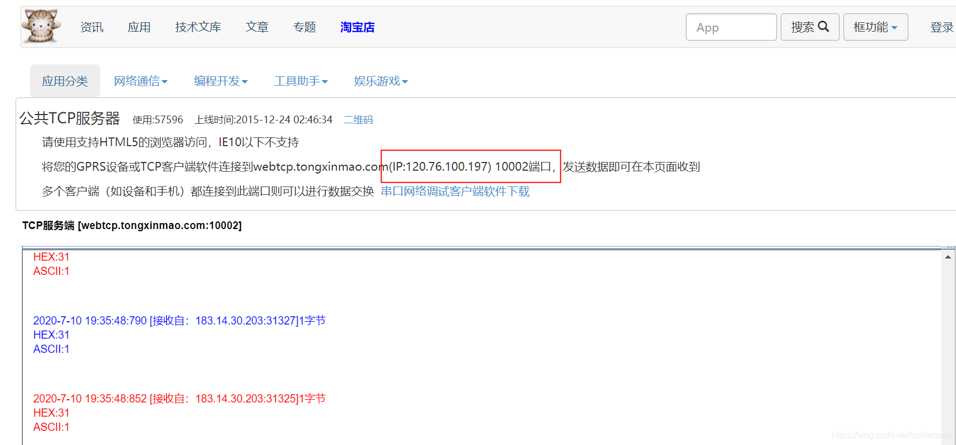956x445 pixels.
Task: Click the log scrollbar up arrow
Action: [948, 257]
